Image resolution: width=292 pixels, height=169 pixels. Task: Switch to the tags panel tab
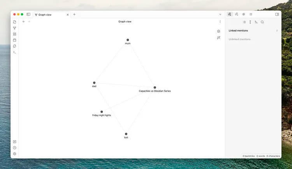tap(244, 14)
